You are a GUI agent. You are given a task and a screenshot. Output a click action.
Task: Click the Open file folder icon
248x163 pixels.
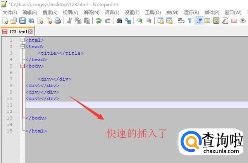coord(14,21)
